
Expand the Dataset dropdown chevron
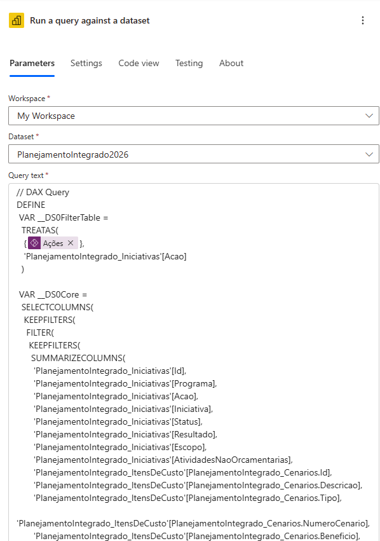coord(369,154)
